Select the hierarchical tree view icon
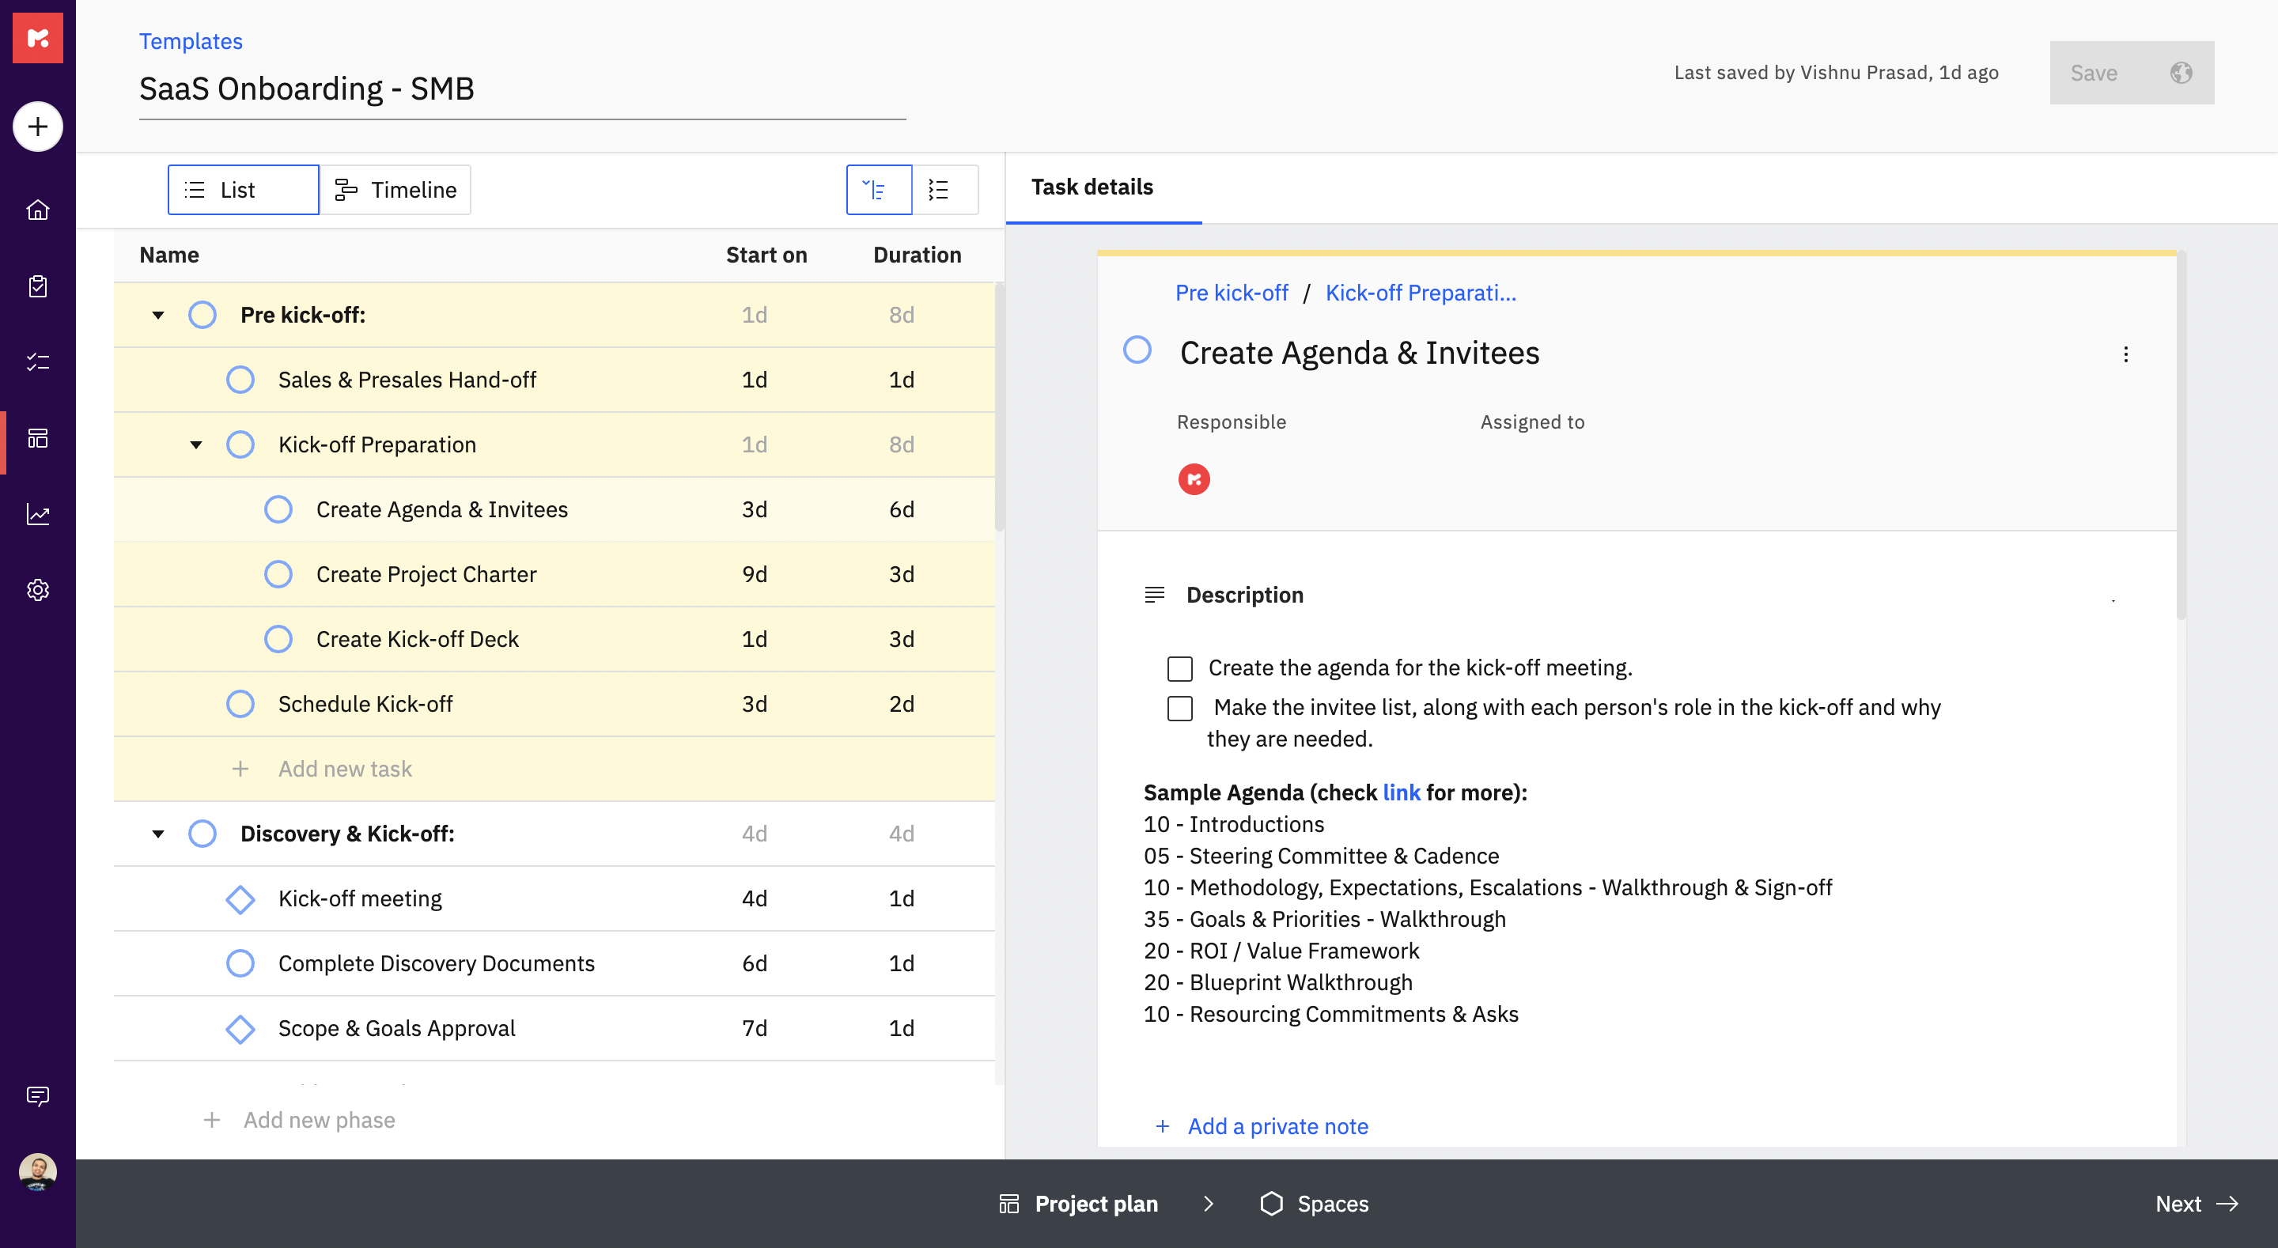The image size is (2278, 1248). click(x=878, y=189)
